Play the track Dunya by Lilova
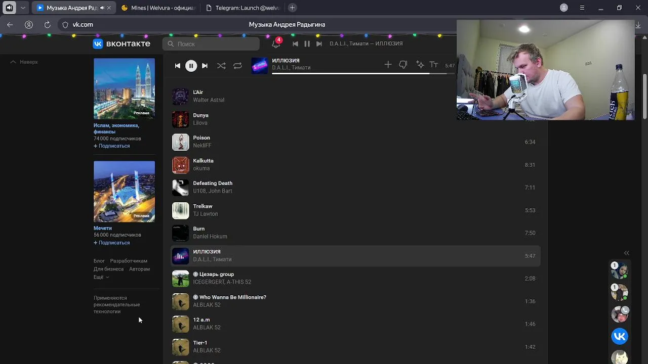 click(356, 119)
